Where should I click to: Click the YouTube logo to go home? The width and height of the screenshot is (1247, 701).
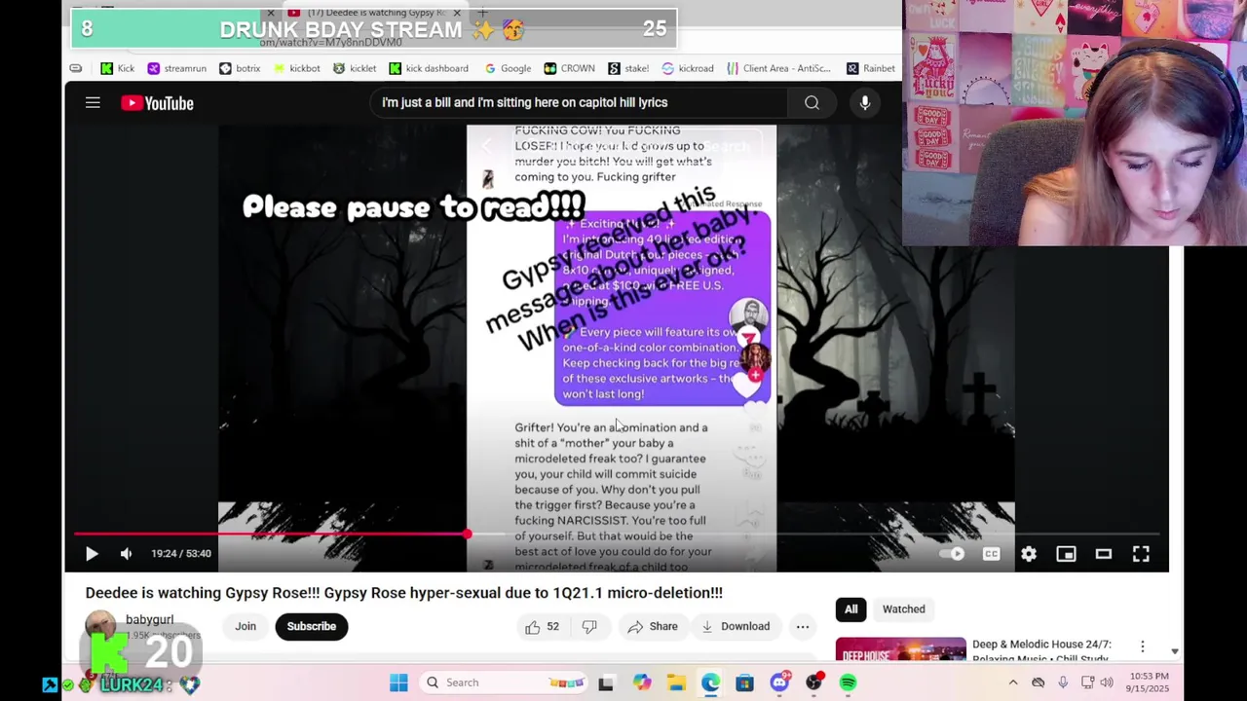[x=158, y=103]
